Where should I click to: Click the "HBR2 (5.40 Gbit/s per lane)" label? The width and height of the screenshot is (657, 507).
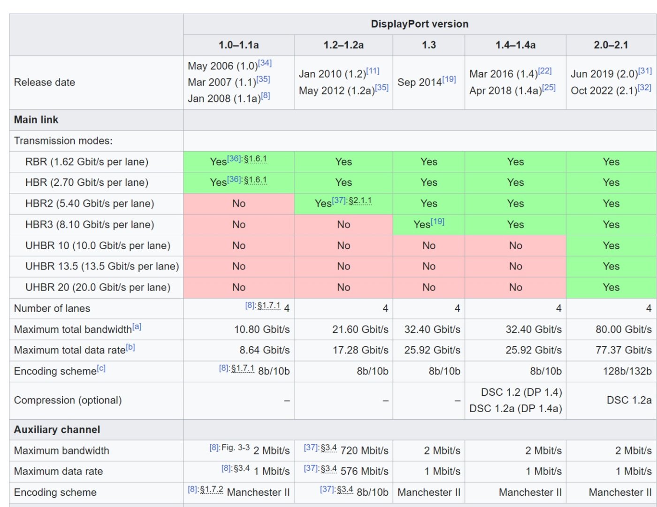(90, 204)
